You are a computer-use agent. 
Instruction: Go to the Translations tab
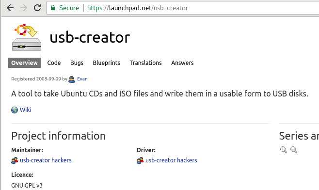pos(145,63)
